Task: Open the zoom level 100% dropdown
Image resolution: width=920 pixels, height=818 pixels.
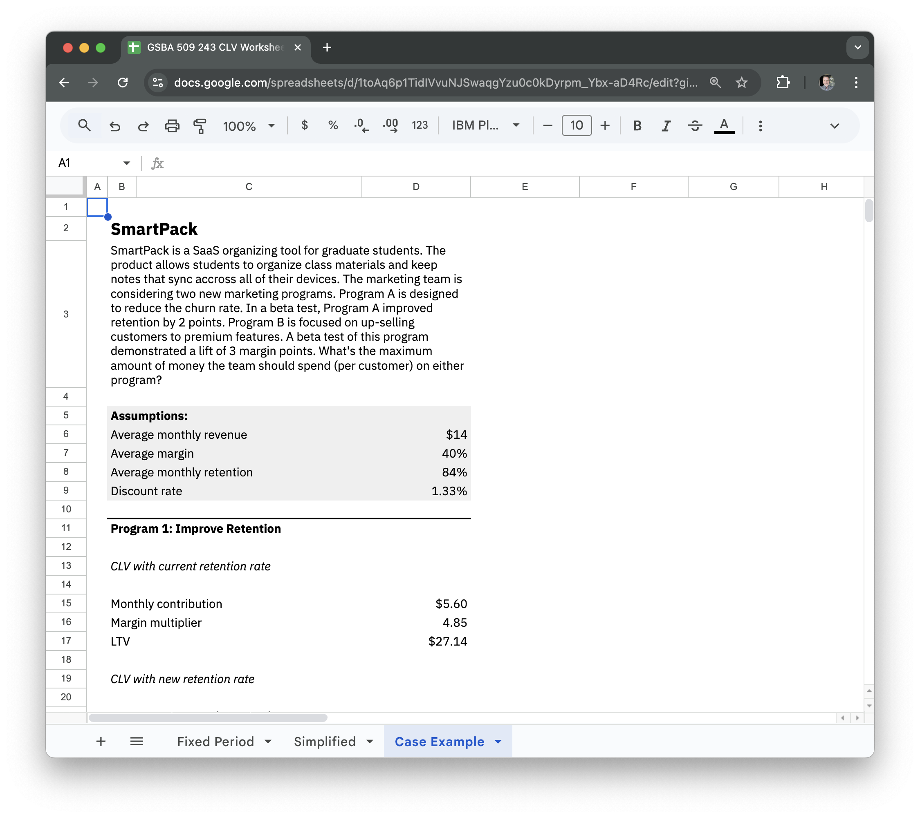Action: click(249, 126)
